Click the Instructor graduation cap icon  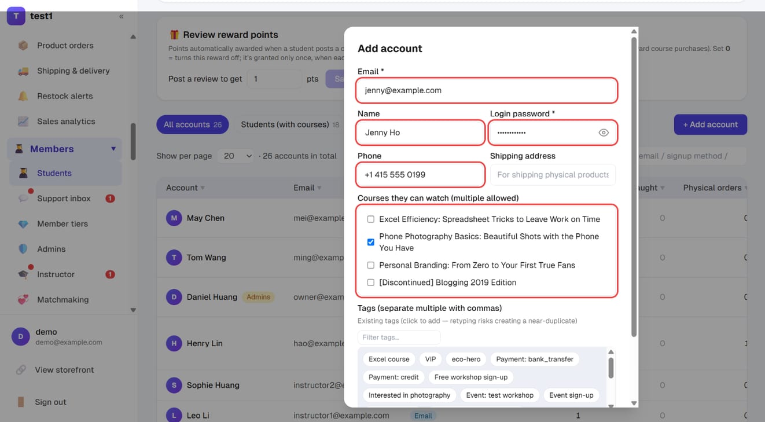[23, 274]
